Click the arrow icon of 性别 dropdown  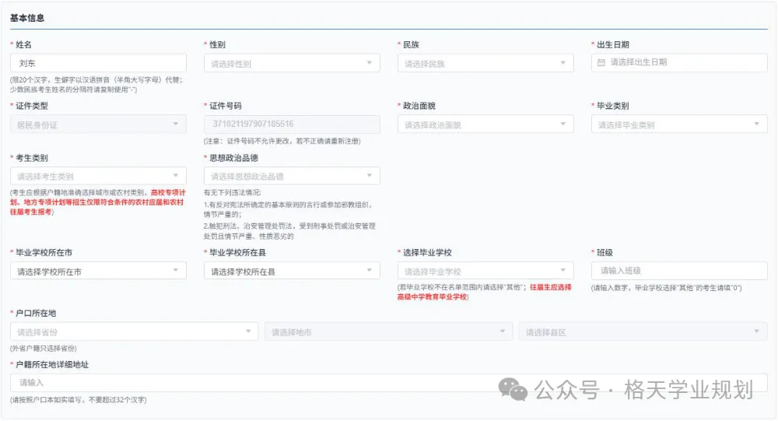pos(369,62)
